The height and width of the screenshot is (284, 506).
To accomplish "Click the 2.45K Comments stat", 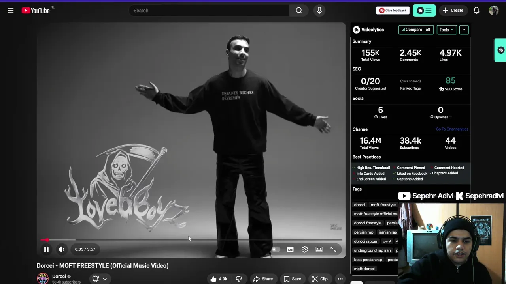I will [410, 55].
